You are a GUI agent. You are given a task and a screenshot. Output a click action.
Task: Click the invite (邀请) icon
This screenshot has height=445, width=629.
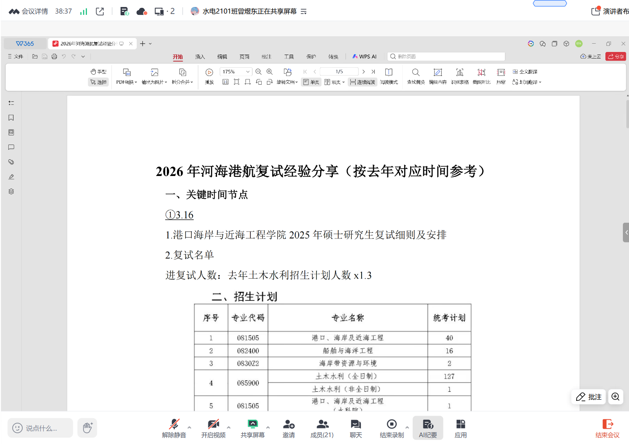pos(288,428)
